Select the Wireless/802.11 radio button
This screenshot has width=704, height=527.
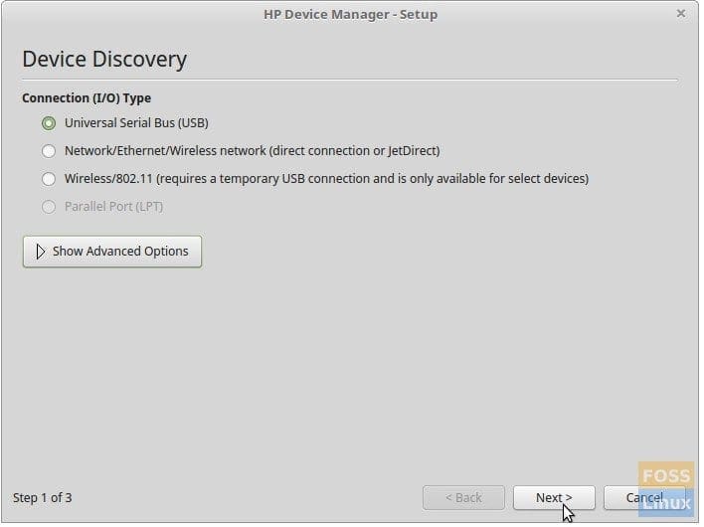49,179
